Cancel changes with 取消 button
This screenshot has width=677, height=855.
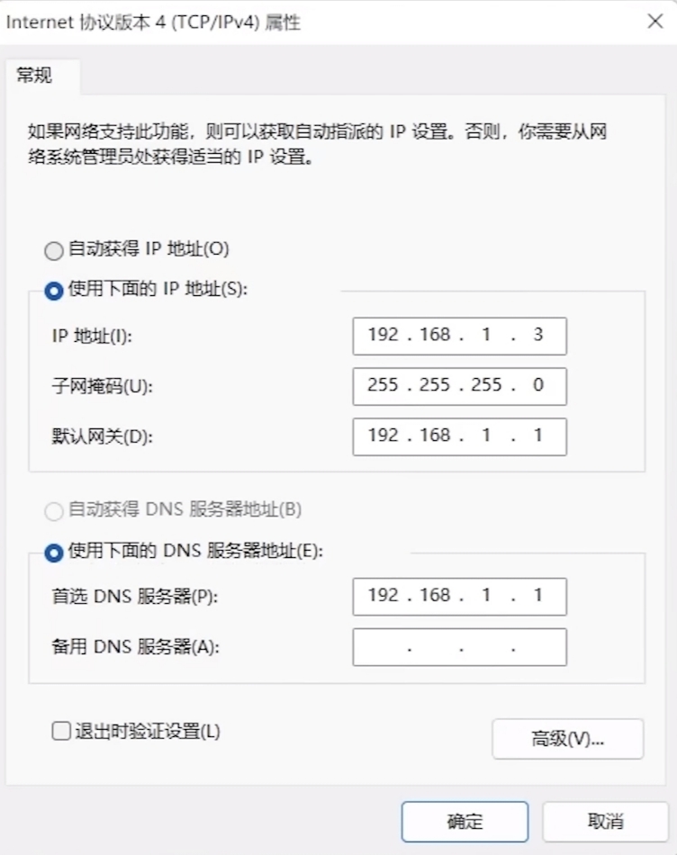tap(605, 821)
